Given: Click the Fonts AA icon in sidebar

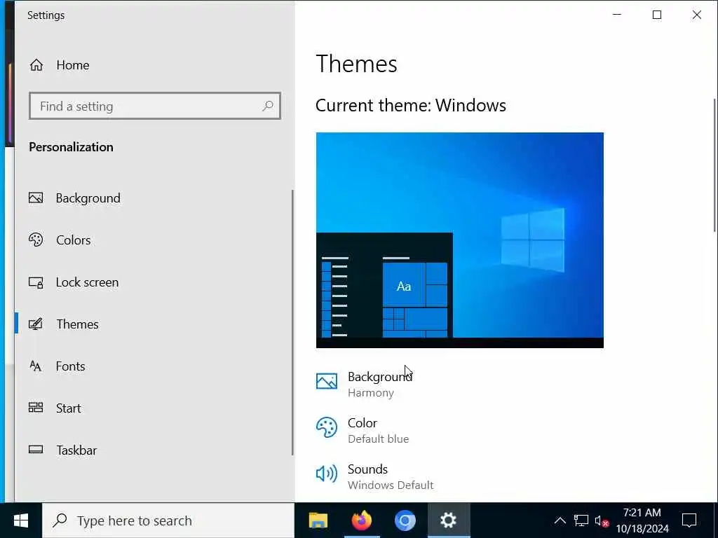Looking at the screenshot, I should click(36, 366).
